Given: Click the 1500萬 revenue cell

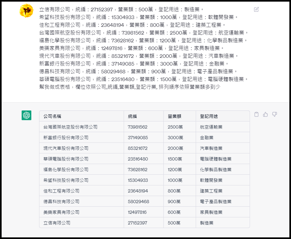Looking at the screenshot, I should [180, 159].
